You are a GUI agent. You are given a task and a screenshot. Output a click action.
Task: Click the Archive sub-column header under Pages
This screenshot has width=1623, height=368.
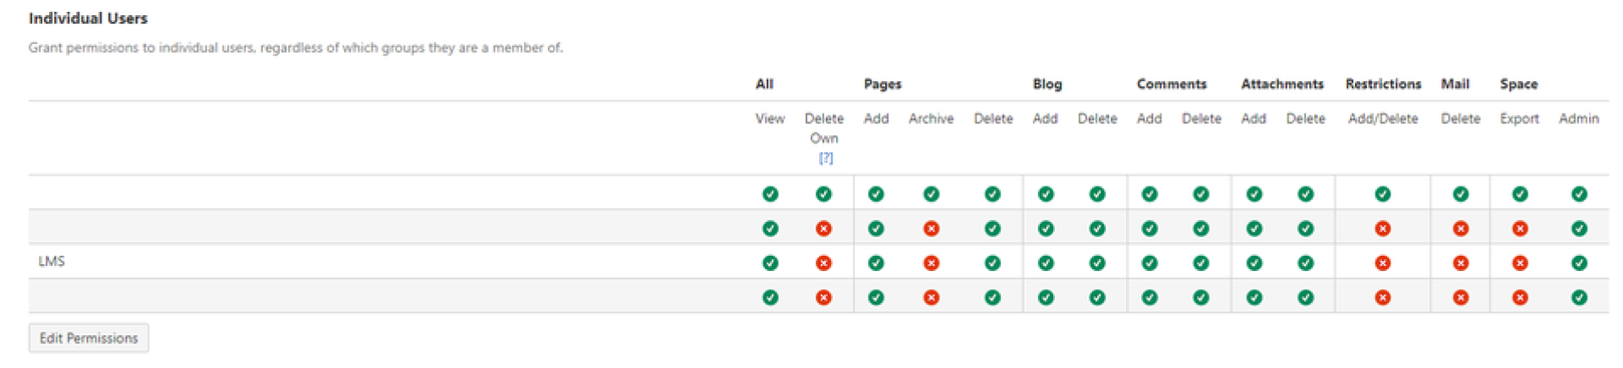click(x=931, y=119)
